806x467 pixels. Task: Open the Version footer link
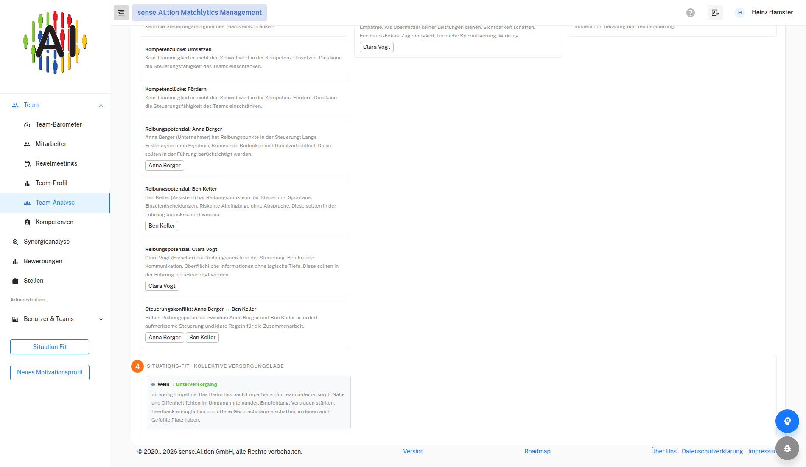click(413, 451)
